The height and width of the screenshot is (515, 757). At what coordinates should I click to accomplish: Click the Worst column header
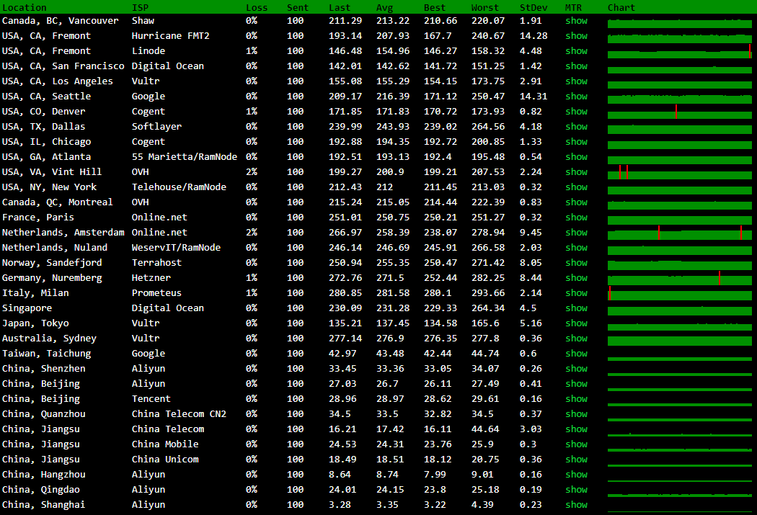pos(484,8)
